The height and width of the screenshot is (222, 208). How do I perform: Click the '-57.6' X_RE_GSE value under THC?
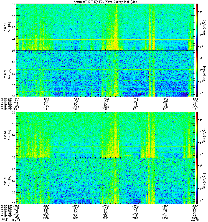coord(16,206)
